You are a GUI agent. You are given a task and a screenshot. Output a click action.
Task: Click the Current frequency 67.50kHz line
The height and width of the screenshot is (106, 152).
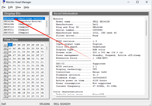tap(86, 86)
